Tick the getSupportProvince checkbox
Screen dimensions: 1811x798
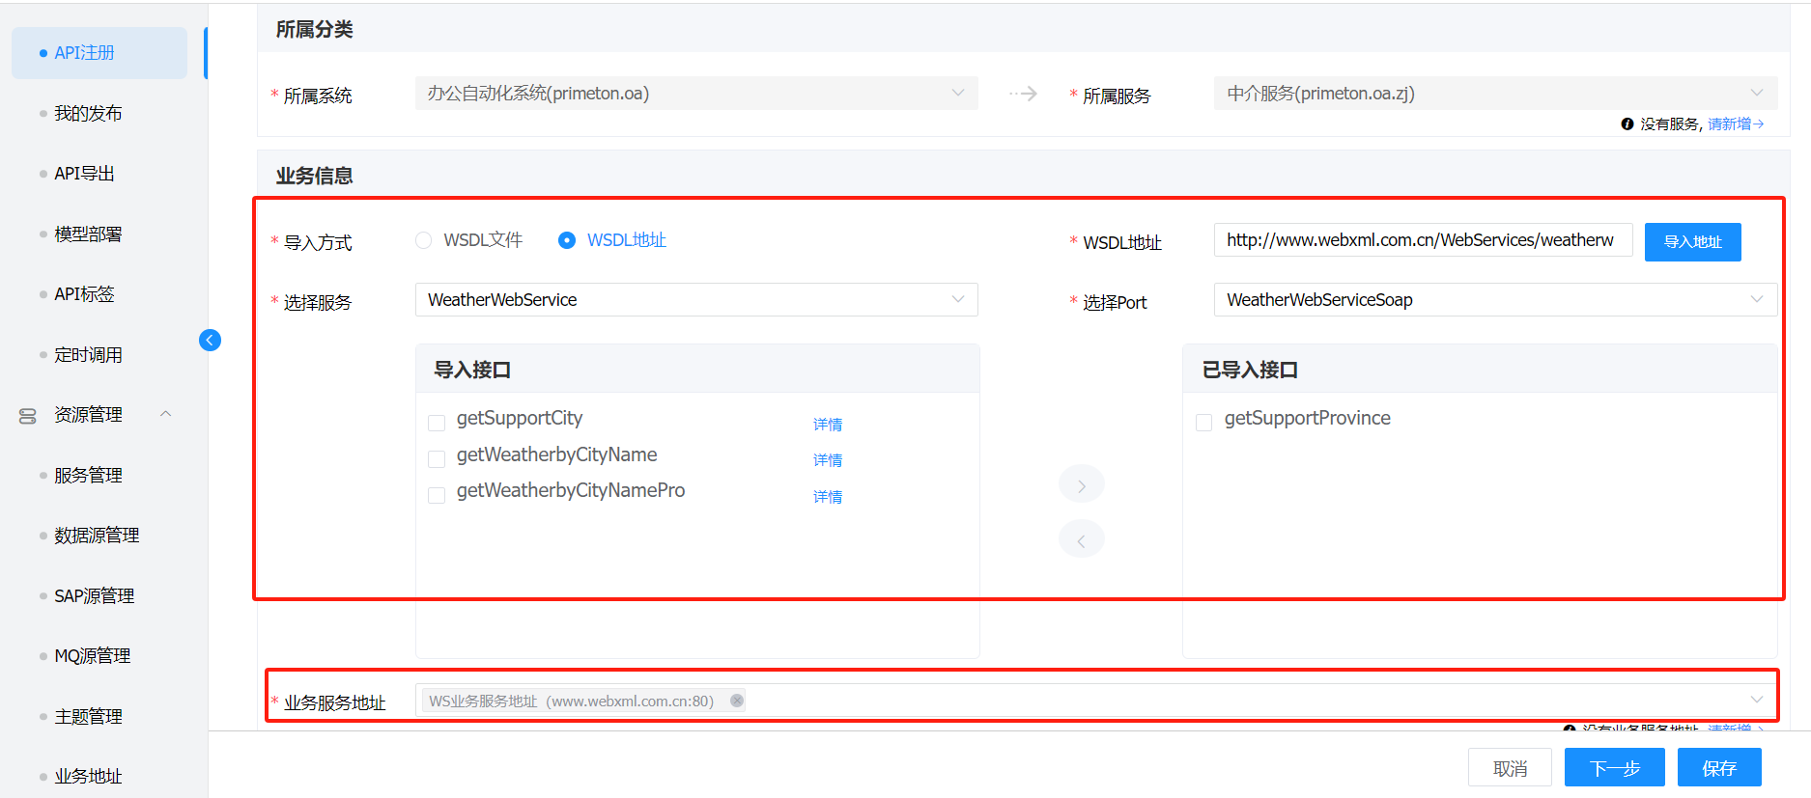tap(1203, 422)
